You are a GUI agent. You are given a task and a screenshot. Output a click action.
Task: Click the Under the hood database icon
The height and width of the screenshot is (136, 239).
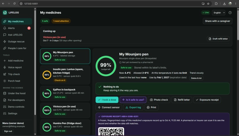5,93
